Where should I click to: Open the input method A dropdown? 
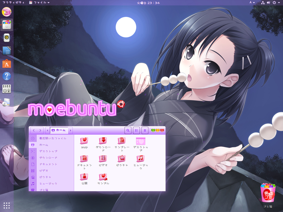pos(252,2)
